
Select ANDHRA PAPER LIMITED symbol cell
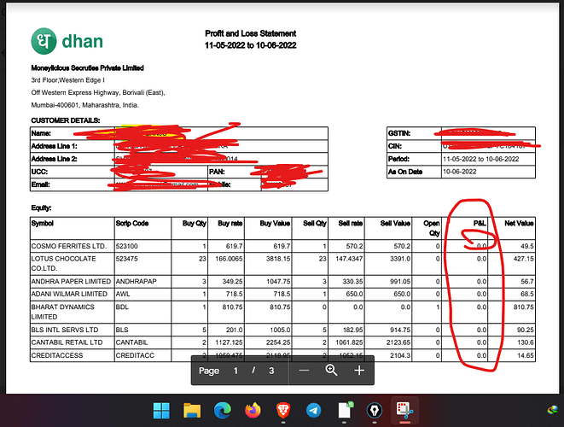(x=71, y=281)
